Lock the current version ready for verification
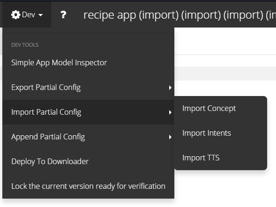276x207 pixels. click(89, 186)
